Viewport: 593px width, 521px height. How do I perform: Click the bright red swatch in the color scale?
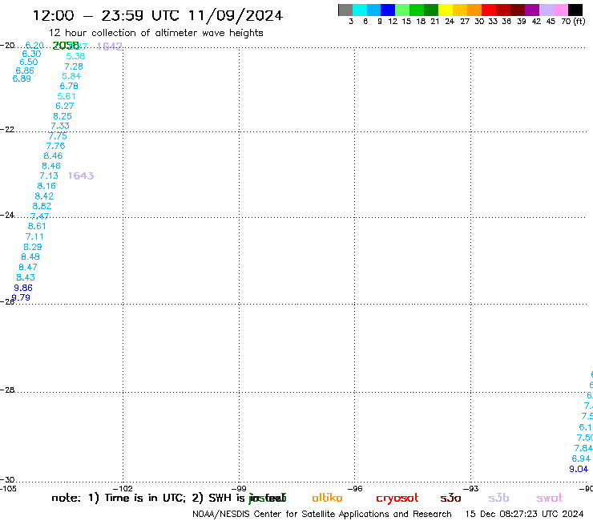point(489,10)
